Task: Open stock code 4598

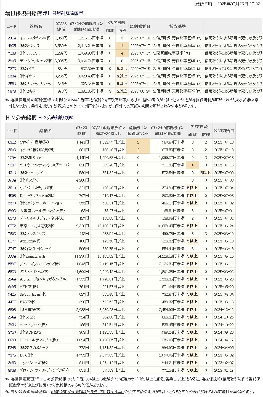Action: [x=12, y=196]
